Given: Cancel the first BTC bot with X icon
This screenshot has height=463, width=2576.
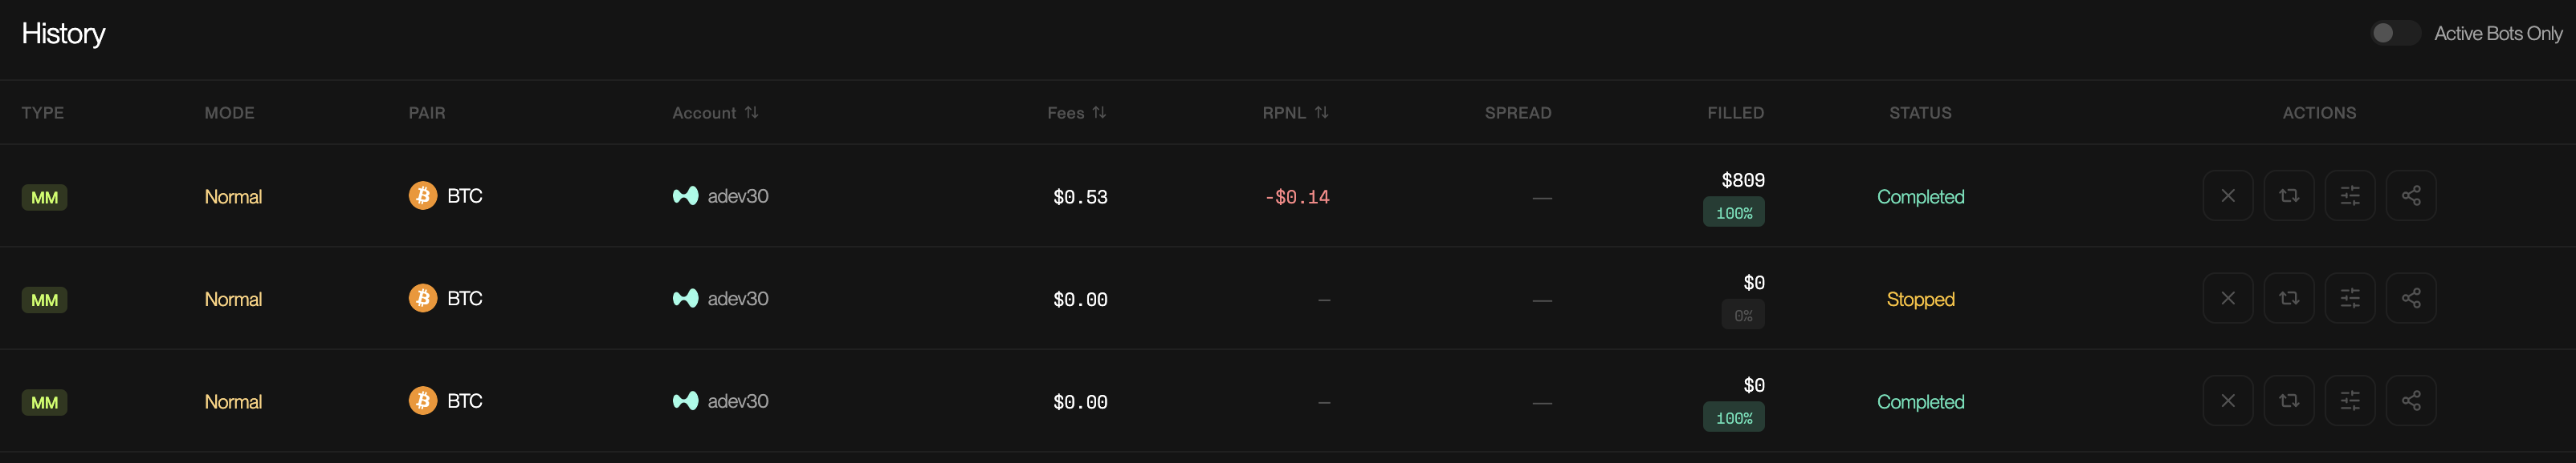Looking at the screenshot, I should tap(2227, 195).
